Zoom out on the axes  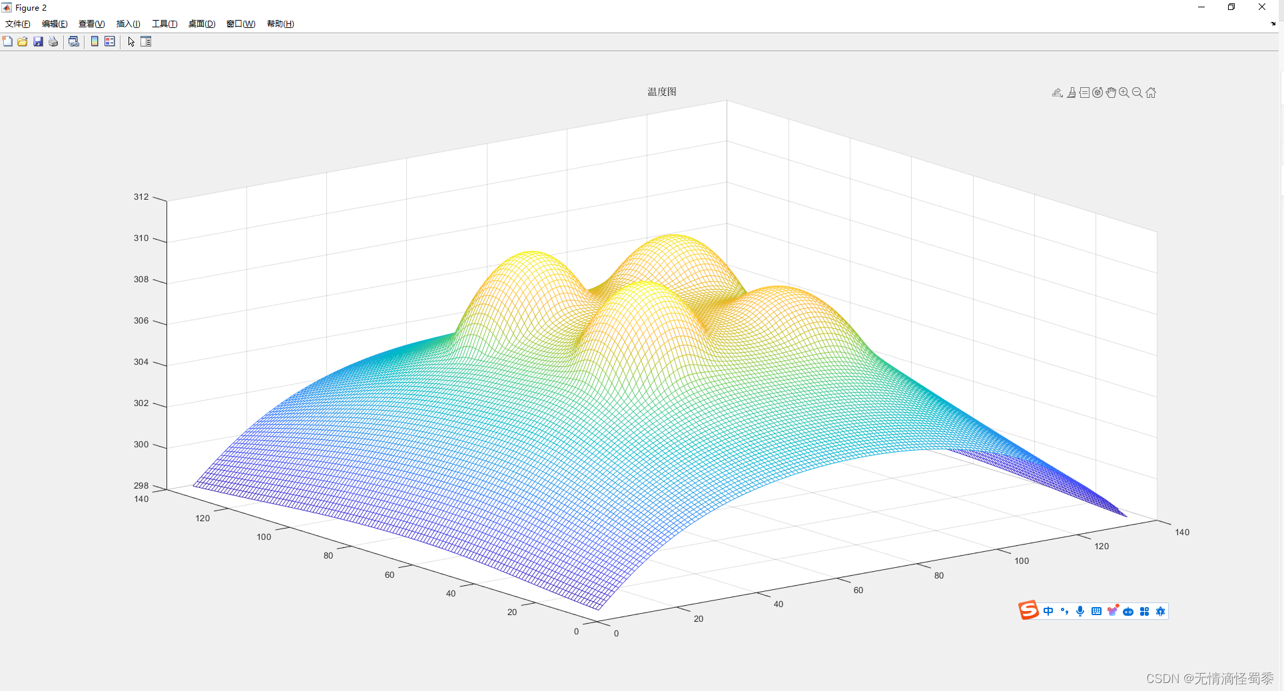click(x=1137, y=93)
